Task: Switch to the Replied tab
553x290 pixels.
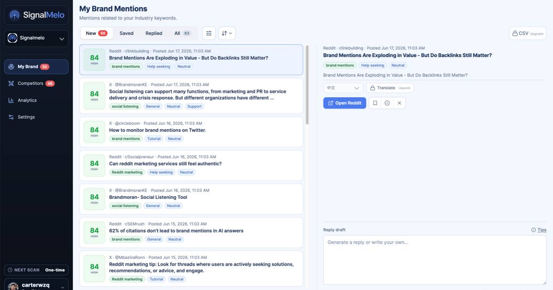Action: pyautogui.click(x=154, y=33)
